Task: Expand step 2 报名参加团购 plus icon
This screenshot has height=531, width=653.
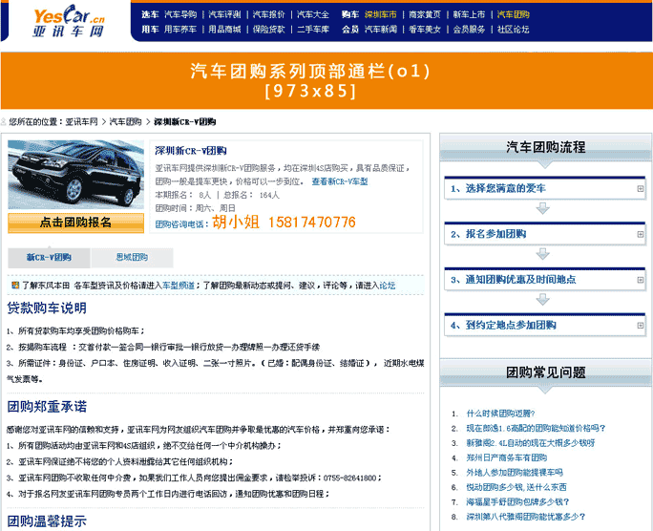Action: point(641,234)
